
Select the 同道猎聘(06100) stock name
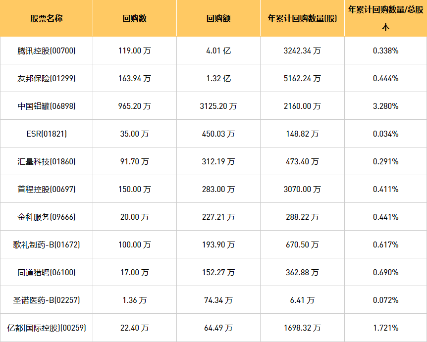coord(46,272)
